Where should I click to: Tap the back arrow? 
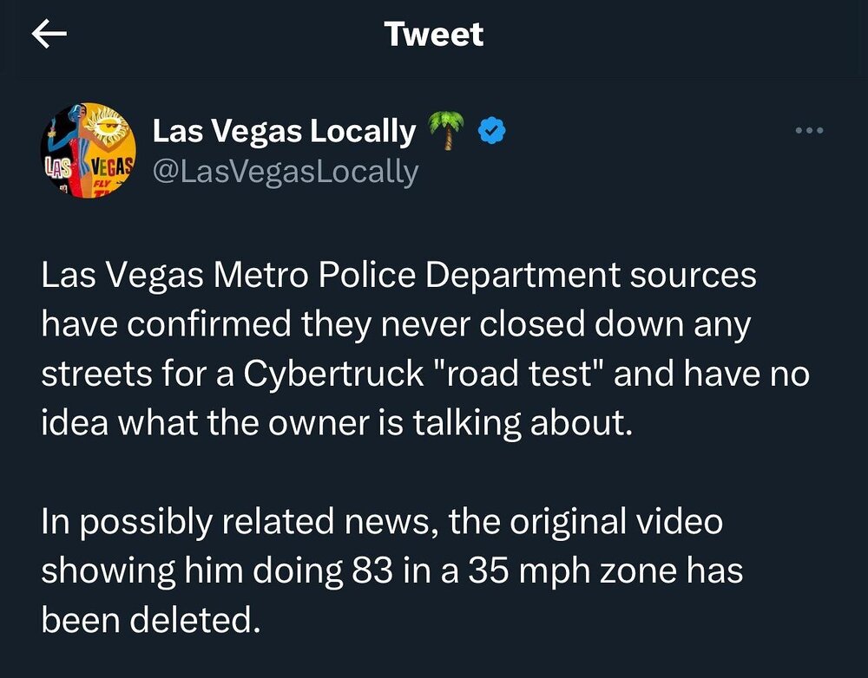pos(49,34)
